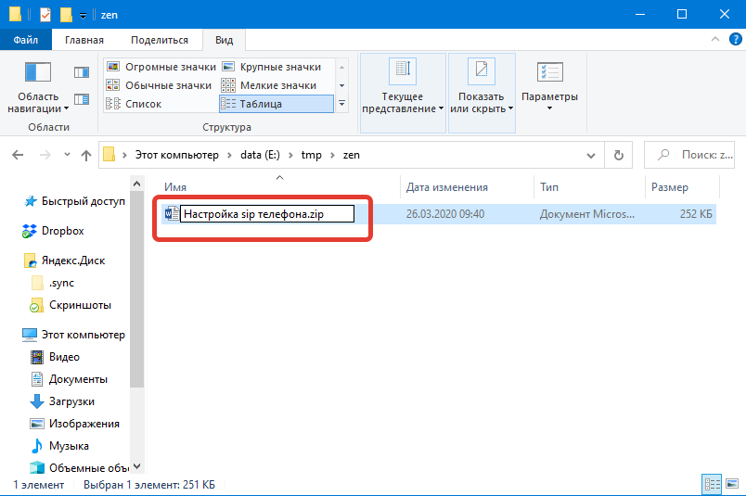746x496 pixels.
Task: Select Крупные значки view
Action: (272, 67)
